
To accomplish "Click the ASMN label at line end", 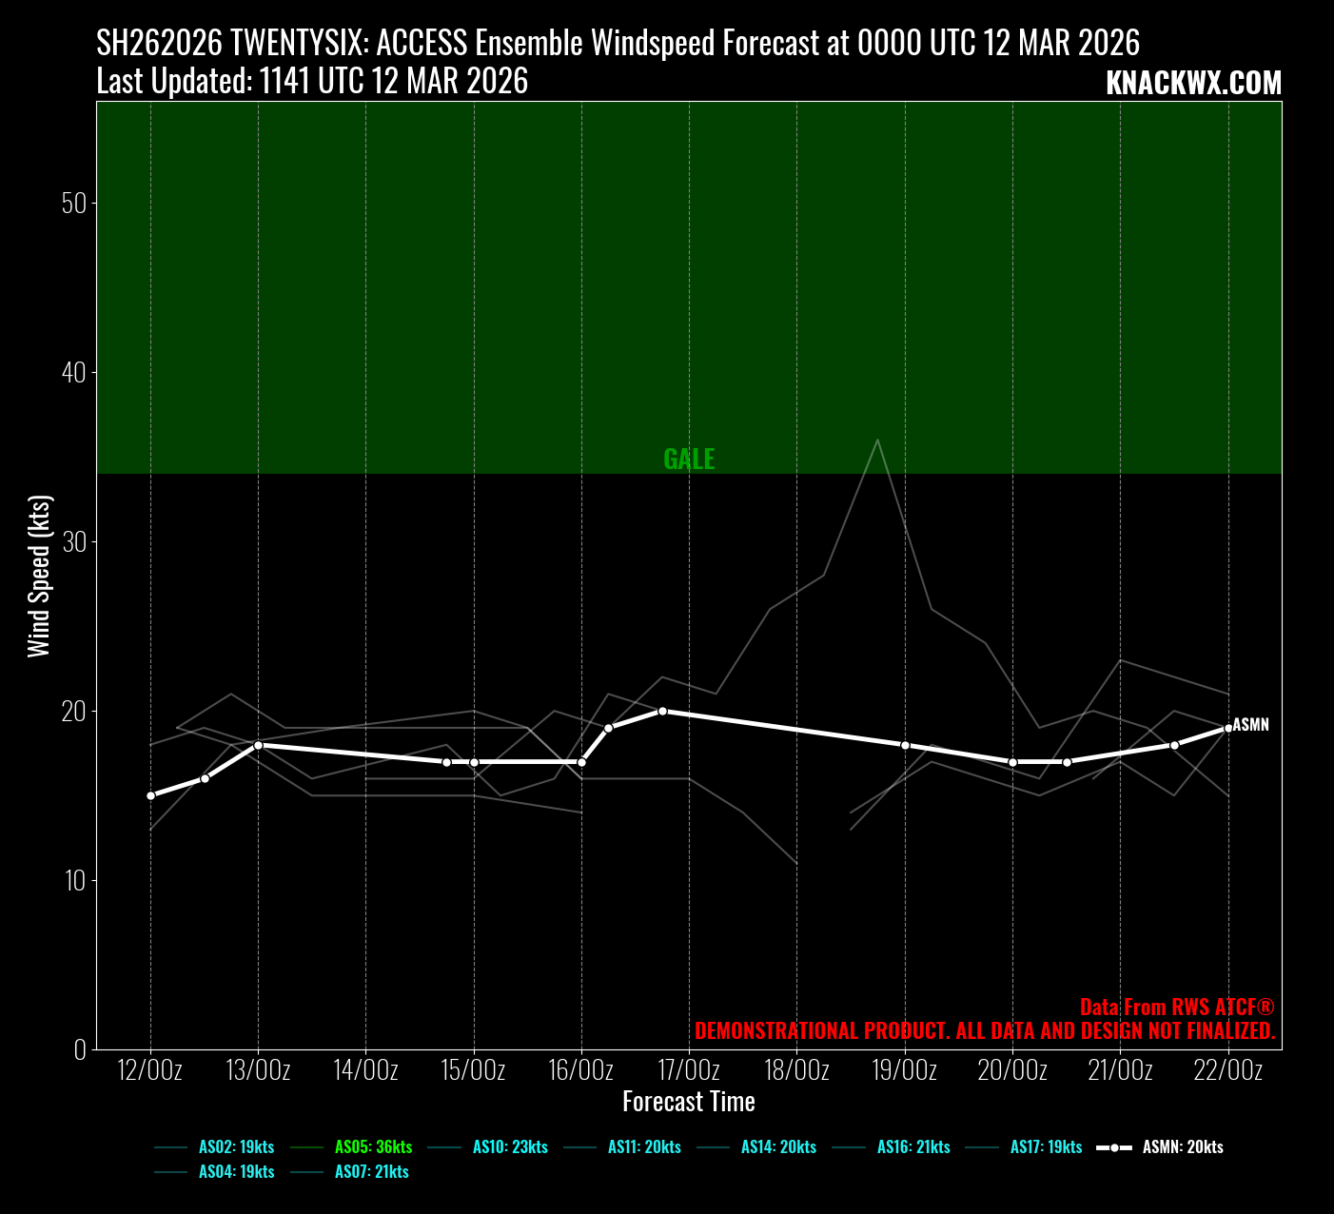I will tap(1250, 725).
